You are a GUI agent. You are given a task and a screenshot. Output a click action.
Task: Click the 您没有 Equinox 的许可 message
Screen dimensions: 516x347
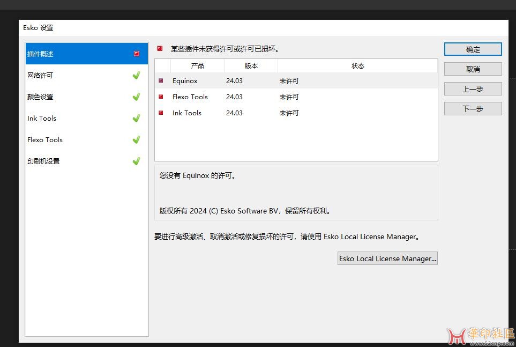[x=198, y=175]
